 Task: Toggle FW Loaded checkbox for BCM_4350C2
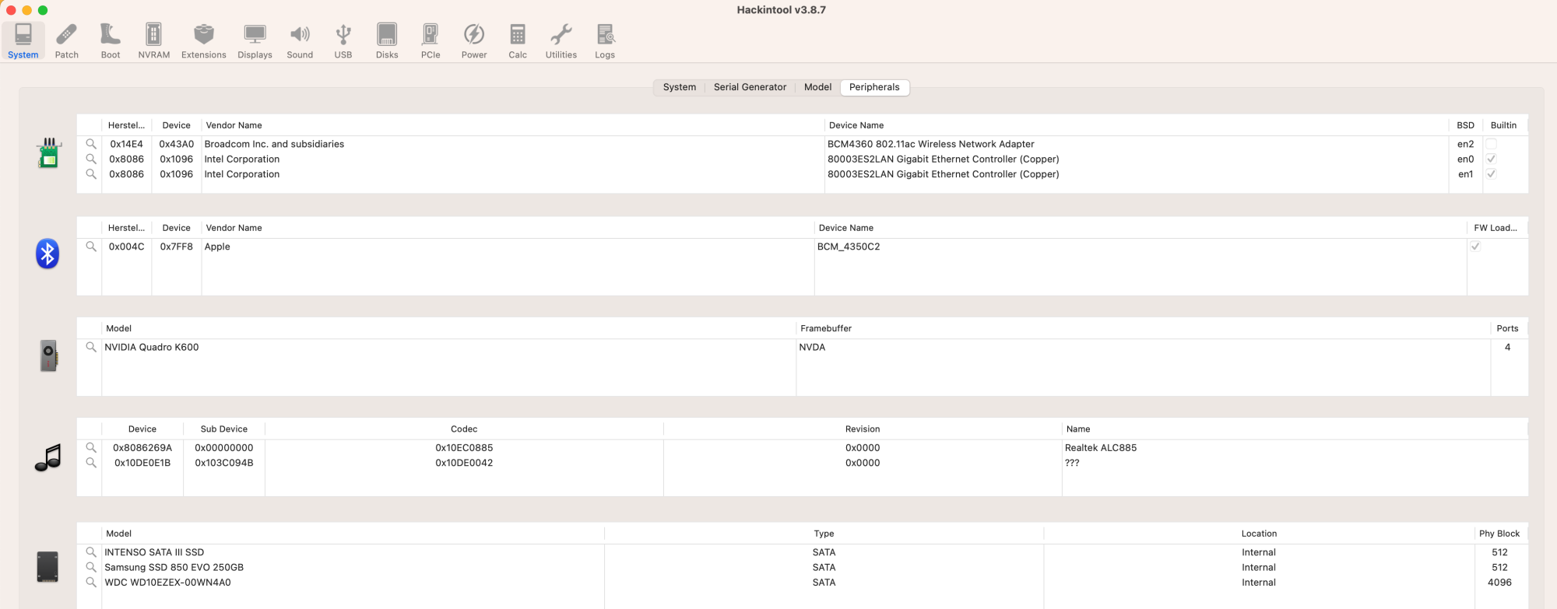[1475, 247]
